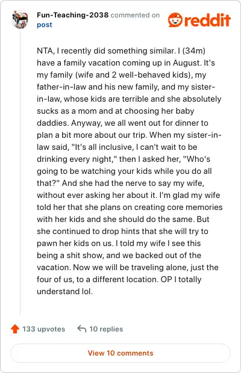Click the orange upvote arrow icon
241x373 pixels.
tap(15, 328)
